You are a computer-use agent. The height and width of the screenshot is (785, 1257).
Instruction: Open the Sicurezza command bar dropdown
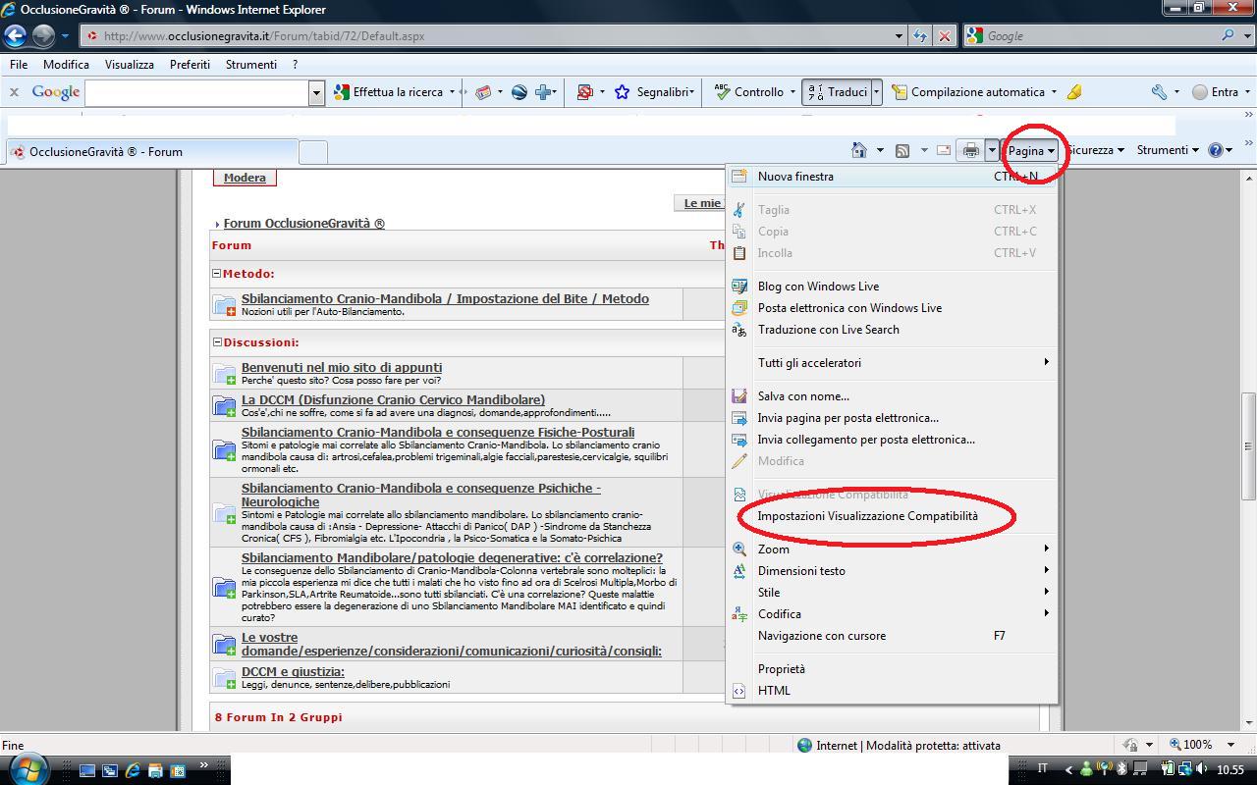click(1094, 150)
